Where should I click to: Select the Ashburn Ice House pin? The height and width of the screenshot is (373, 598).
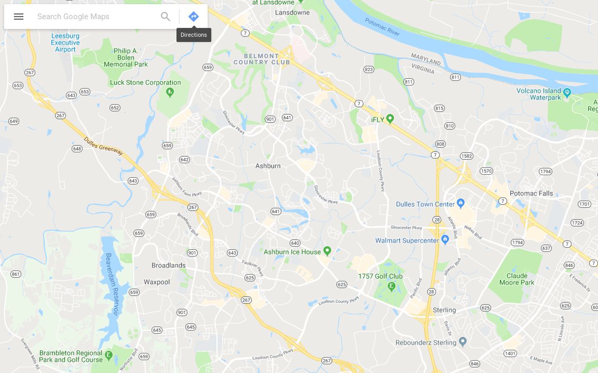327,251
